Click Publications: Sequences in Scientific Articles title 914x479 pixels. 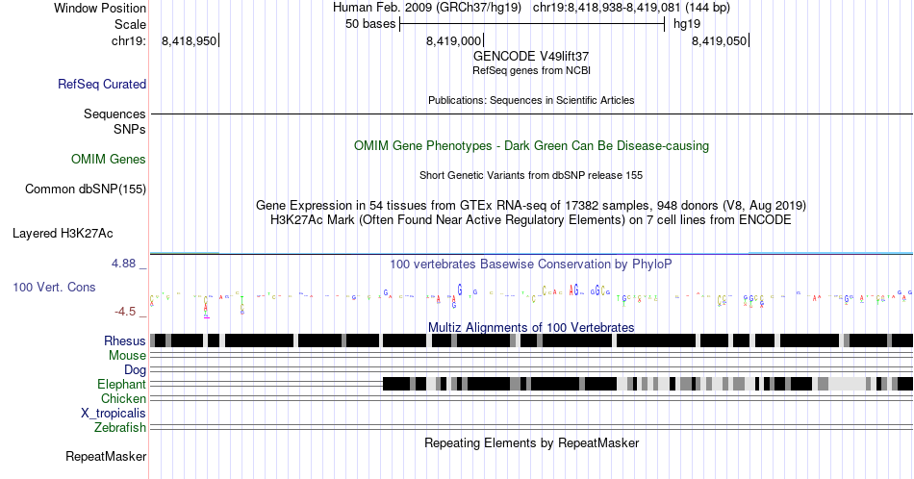point(531,100)
